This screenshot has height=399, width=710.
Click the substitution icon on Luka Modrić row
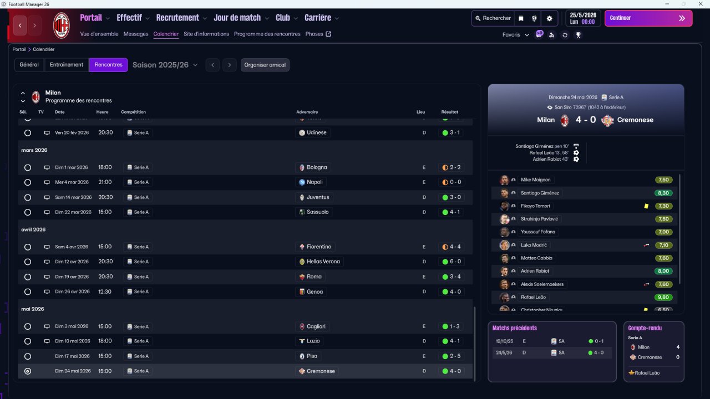click(646, 245)
